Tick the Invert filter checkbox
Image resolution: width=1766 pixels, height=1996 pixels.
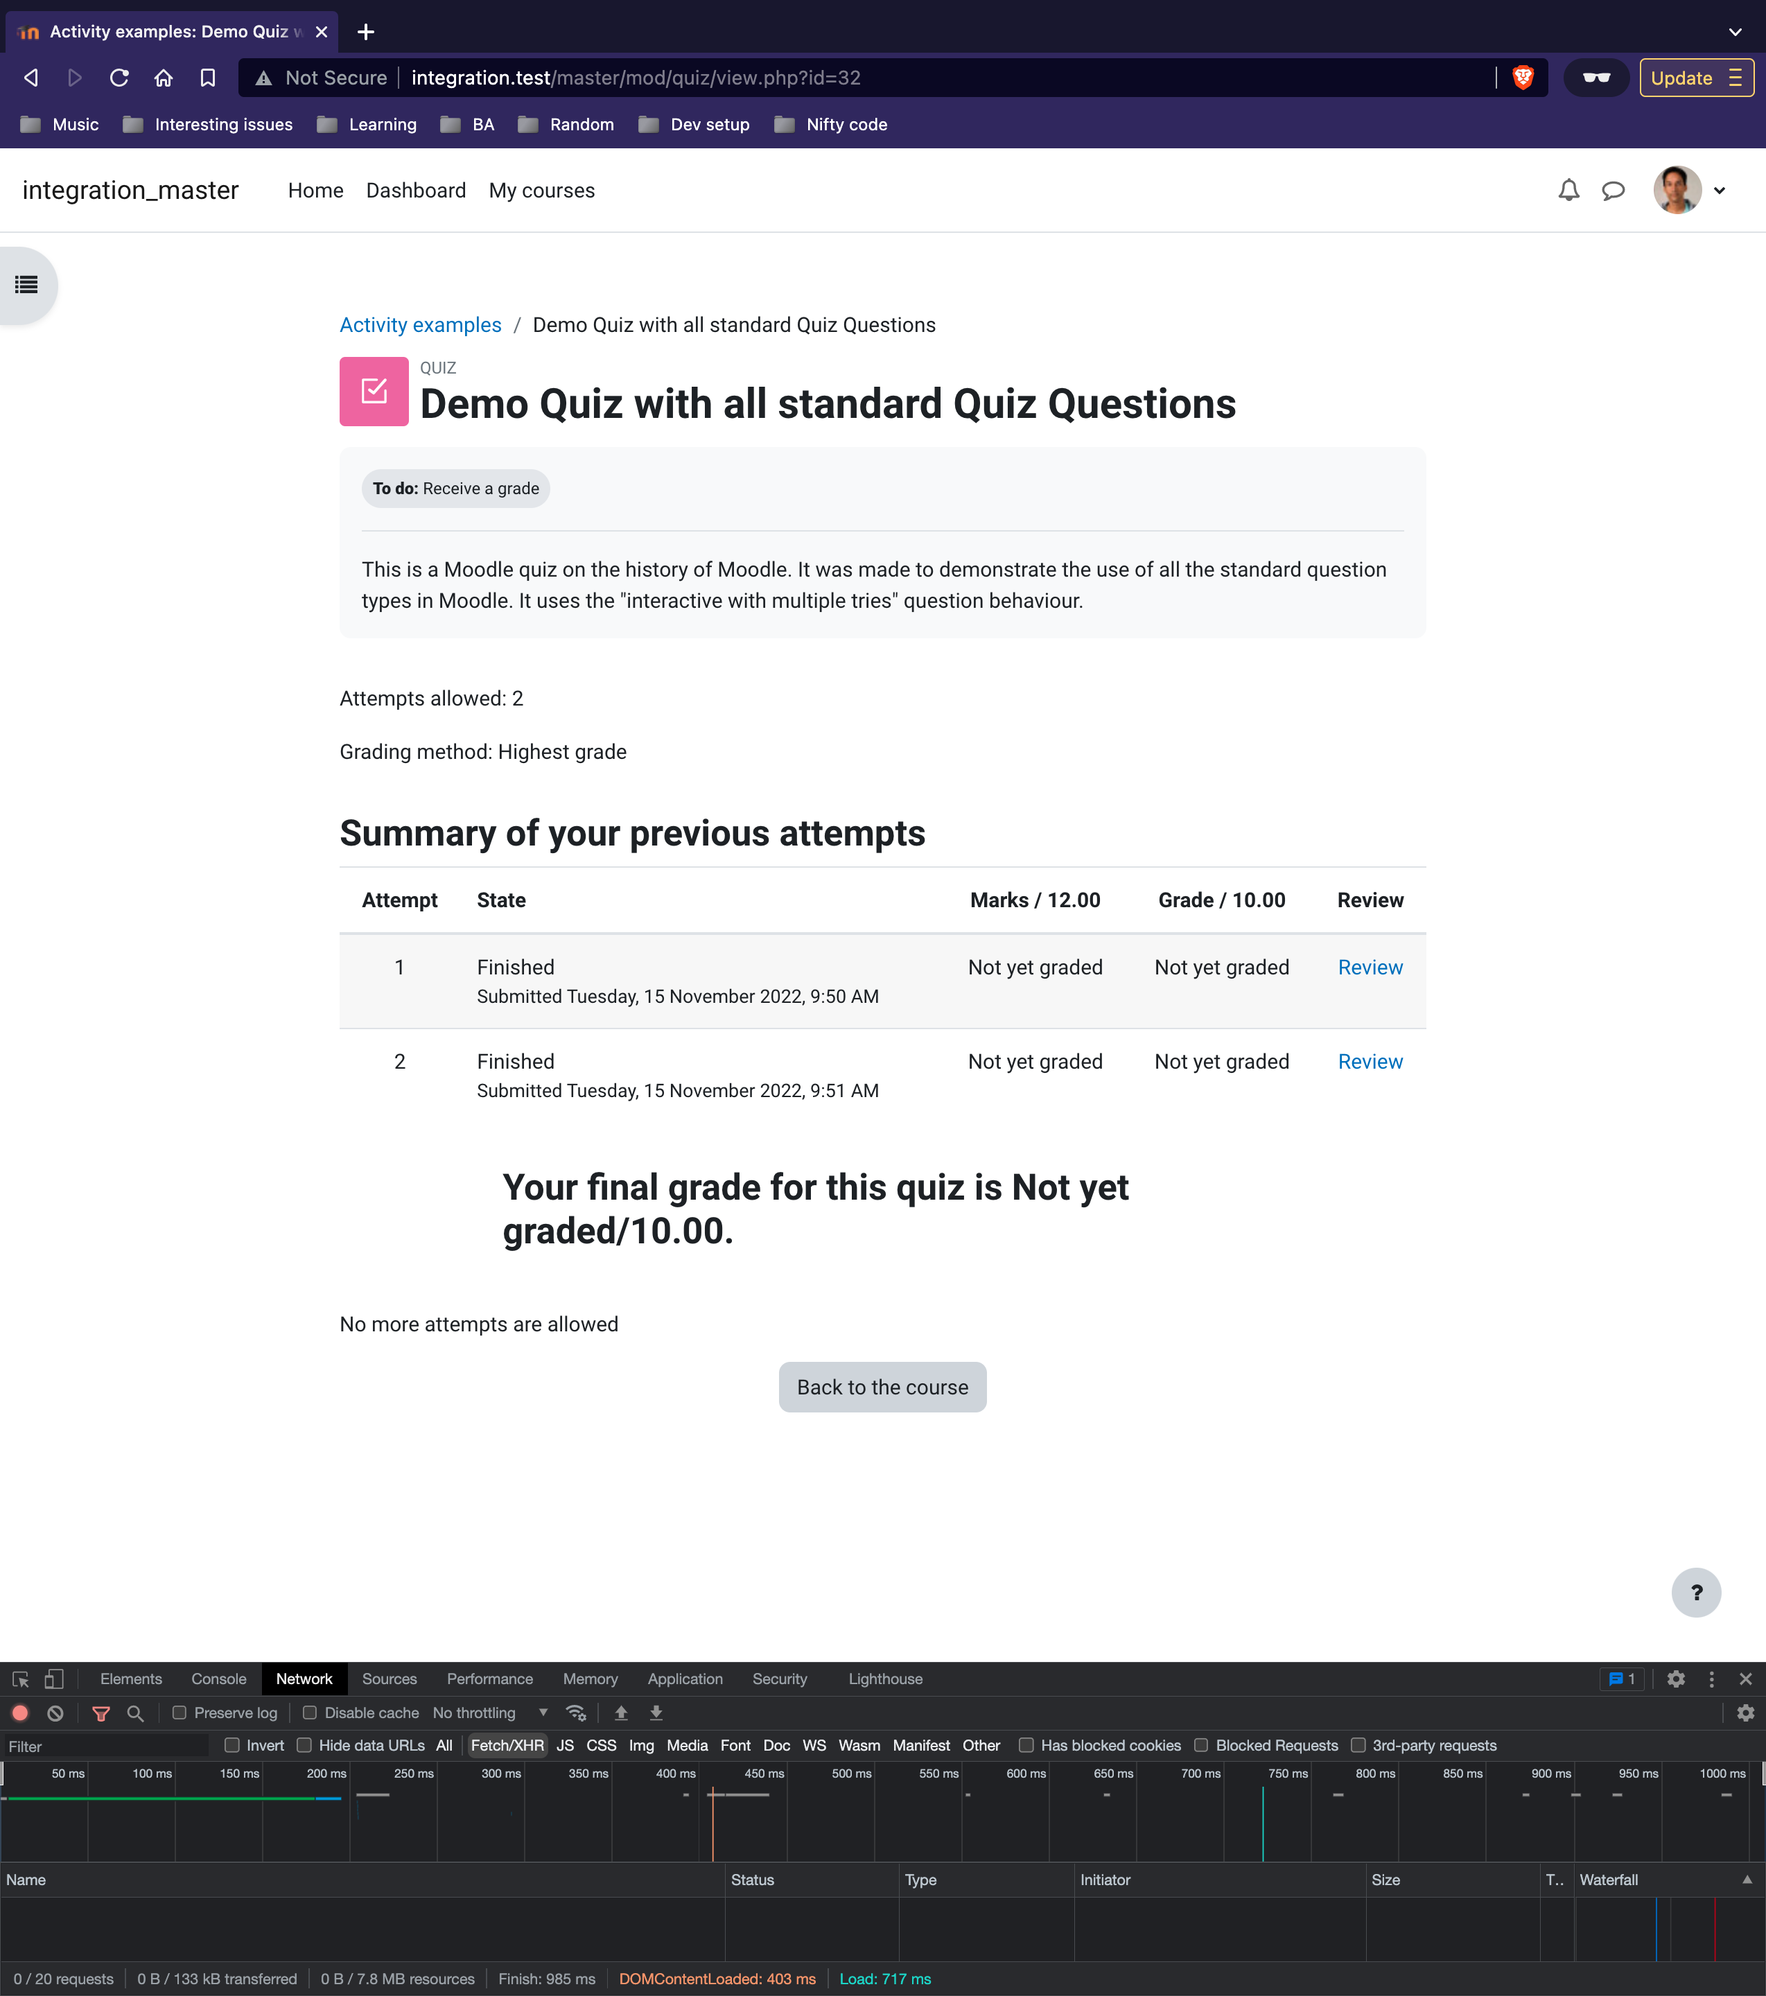click(232, 1745)
